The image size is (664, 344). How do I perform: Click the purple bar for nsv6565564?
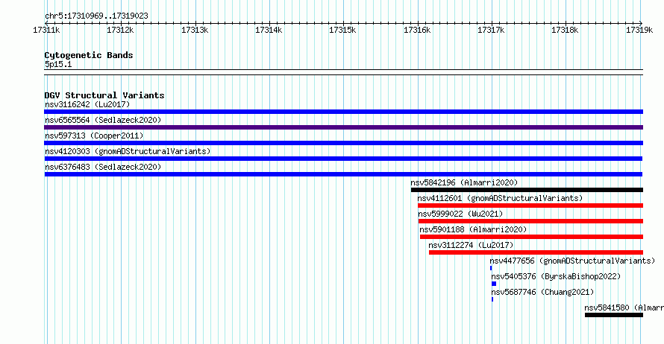tap(343, 127)
